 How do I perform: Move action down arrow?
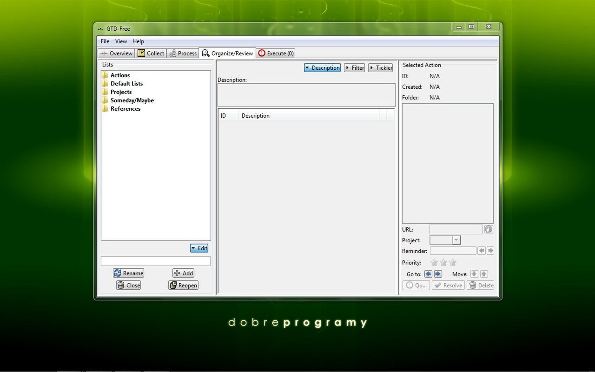[474, 274]
